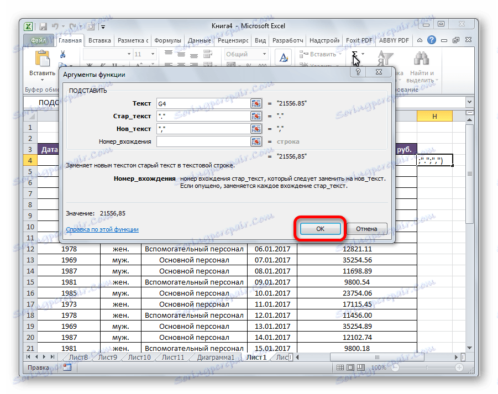
Task: Click the Find and Select binoculars icon
Action: coord(422,59)
